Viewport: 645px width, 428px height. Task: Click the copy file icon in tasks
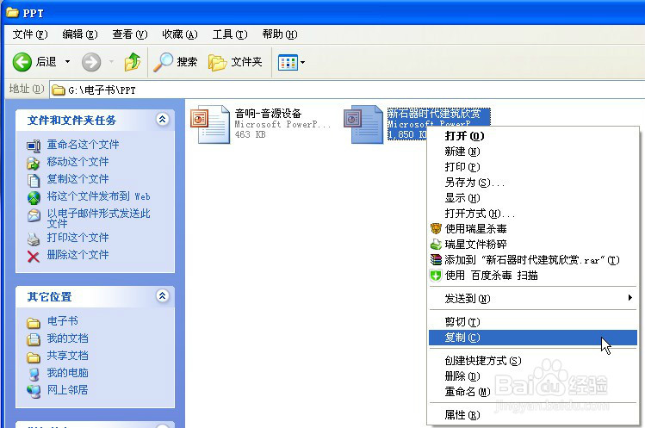(34, 180)
